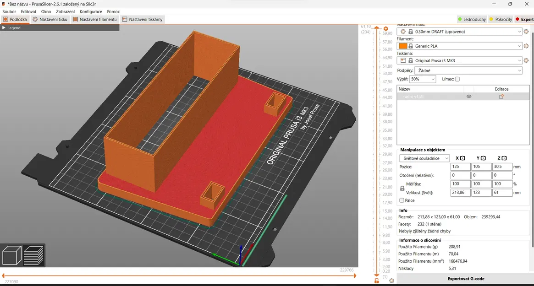Click the Exportovat G-code button
The width and height of the screenshot is (534, 286).
point(465,279)
